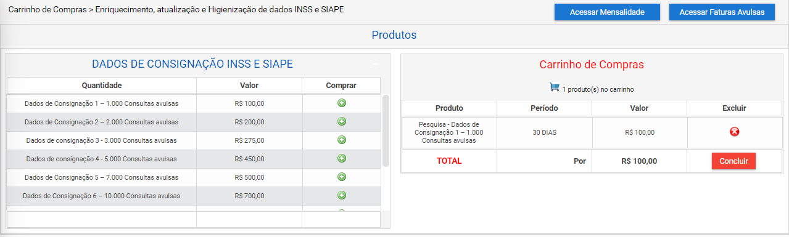Viewport: 789px width, 237px height.
Task: Click the R$ 500,00 price
Action: pos(250,177)
